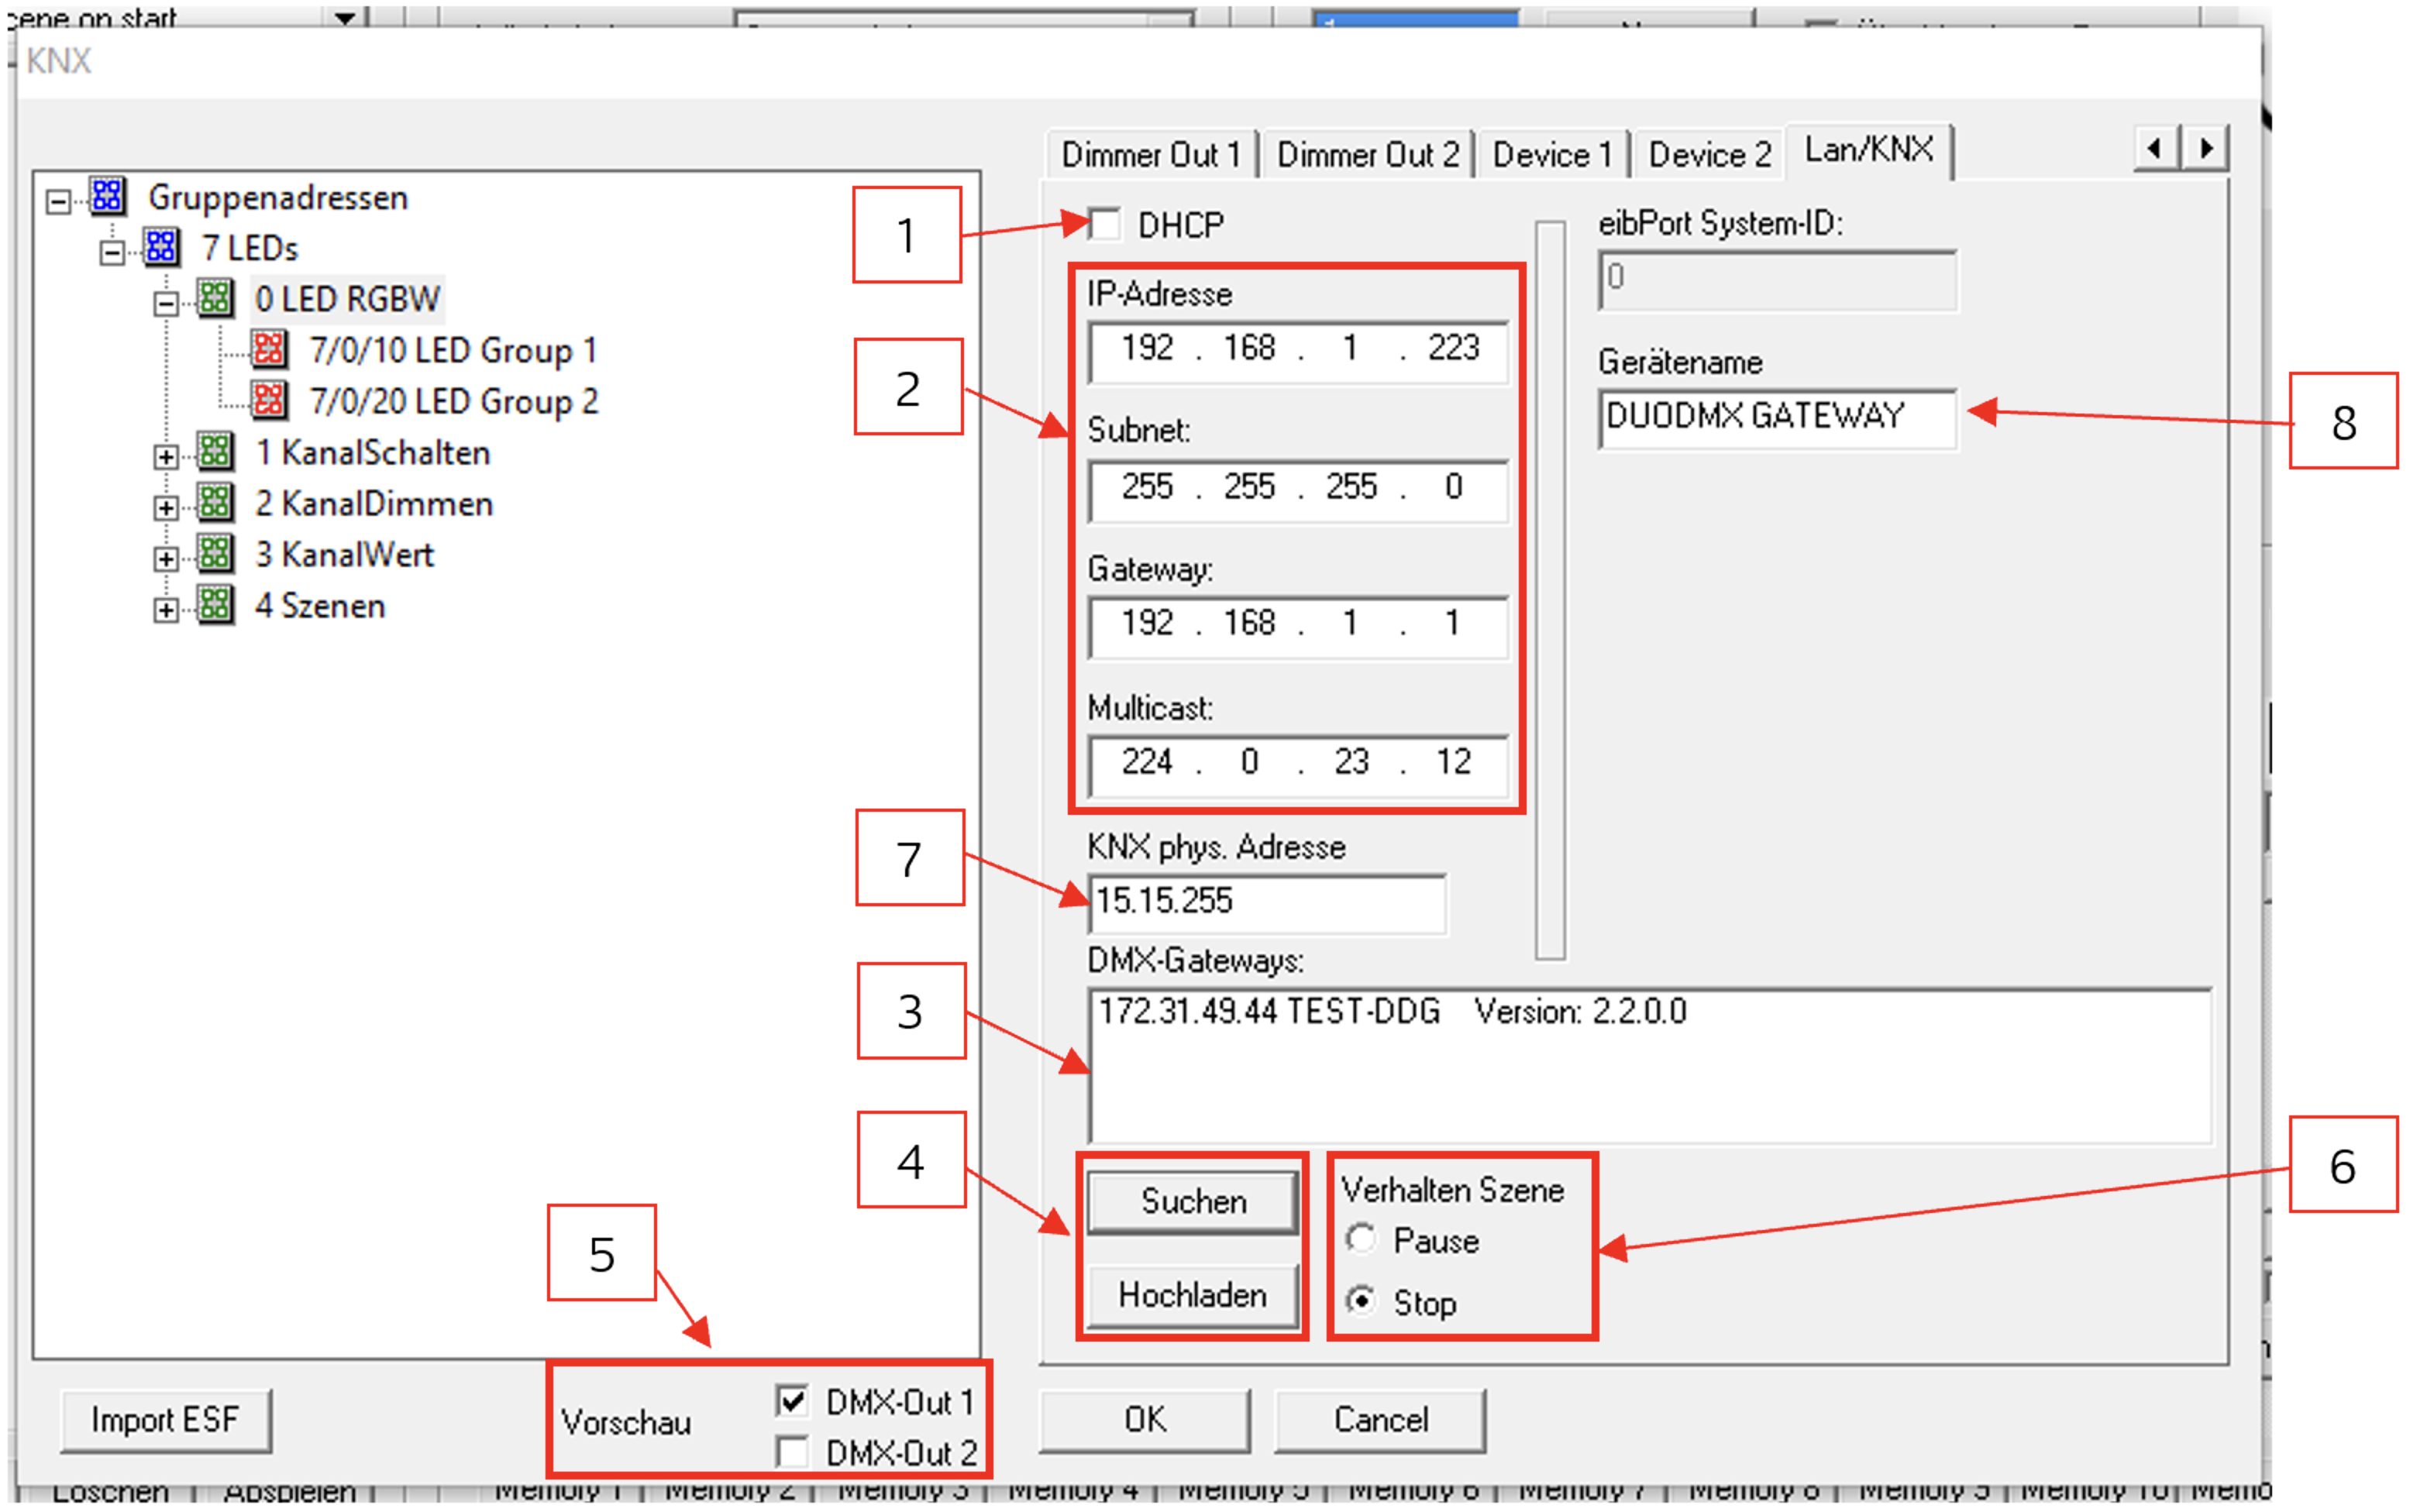Click the eibPort System-ID field
The image size is (2410, 1512).
pyautogui.click(x=1777, y=280)
